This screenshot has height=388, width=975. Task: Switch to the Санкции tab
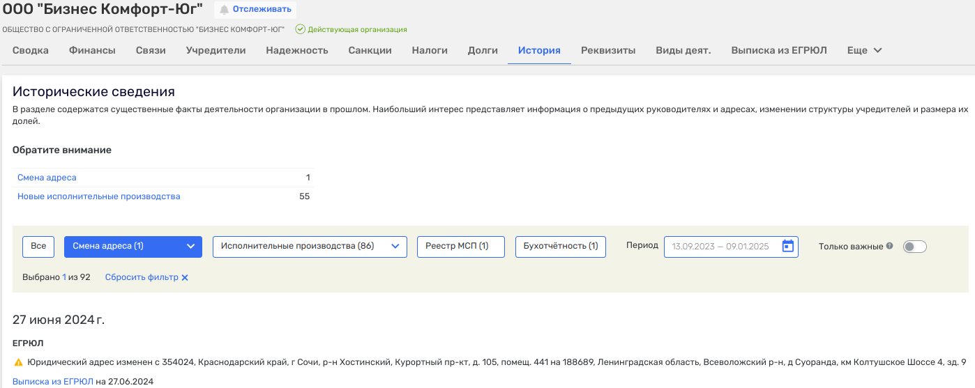(x=370, y=50)
